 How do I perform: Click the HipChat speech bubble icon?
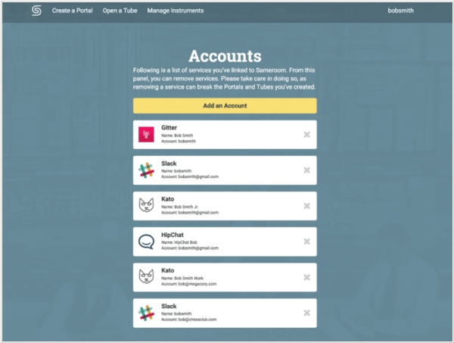pyautogui.click(x=146, y=242)
